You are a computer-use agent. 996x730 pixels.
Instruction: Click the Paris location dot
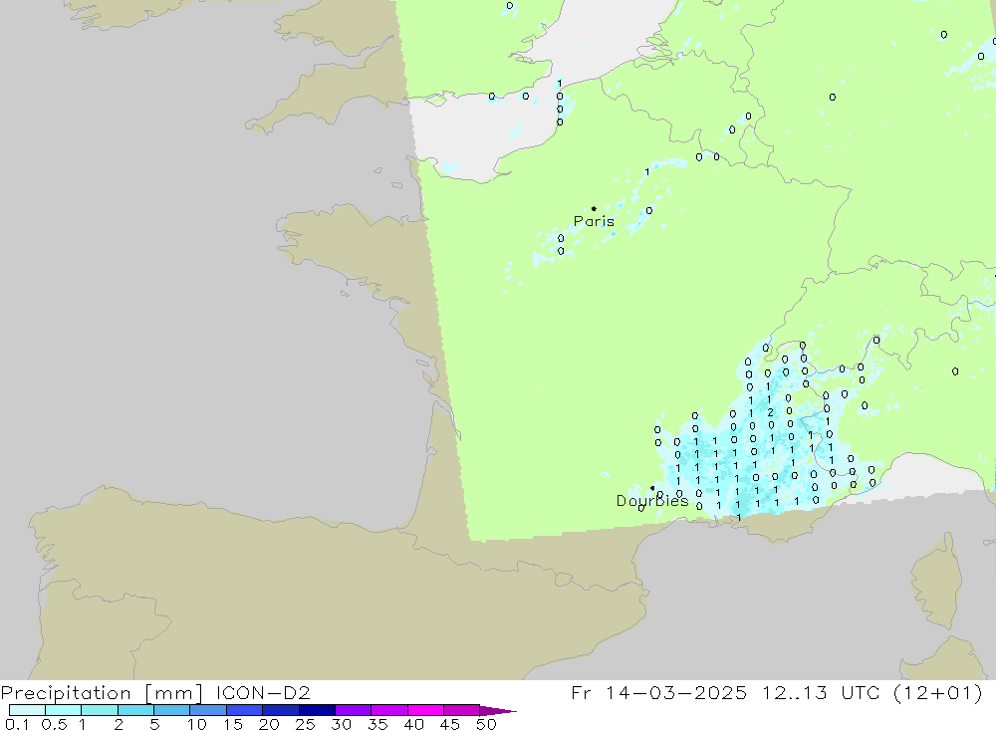tap(594, 208)
